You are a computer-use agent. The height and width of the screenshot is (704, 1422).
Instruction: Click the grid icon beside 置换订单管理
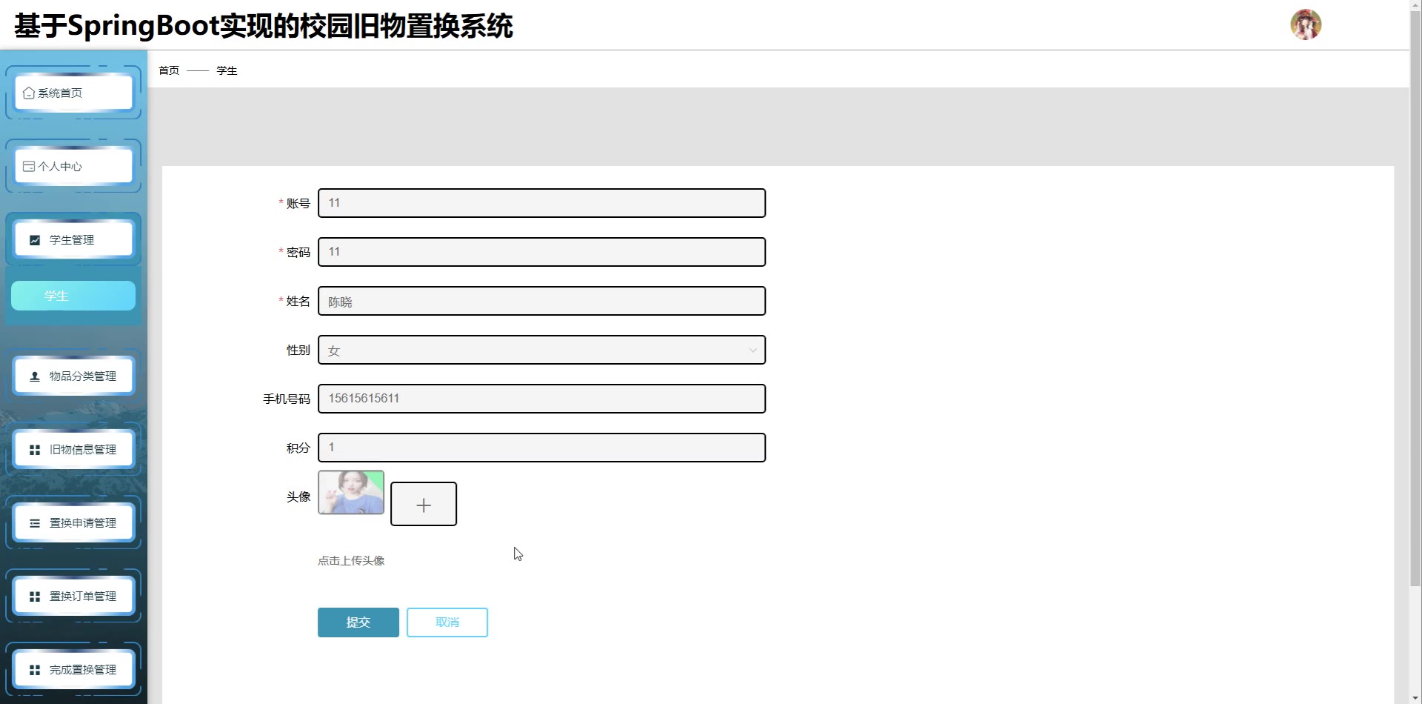(35, 597)
